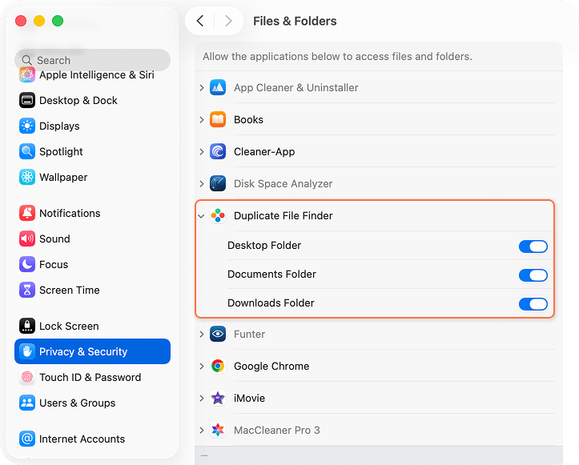579x465 pixels.
Task: Go back with the left arrow button
Action: (200, 22)
